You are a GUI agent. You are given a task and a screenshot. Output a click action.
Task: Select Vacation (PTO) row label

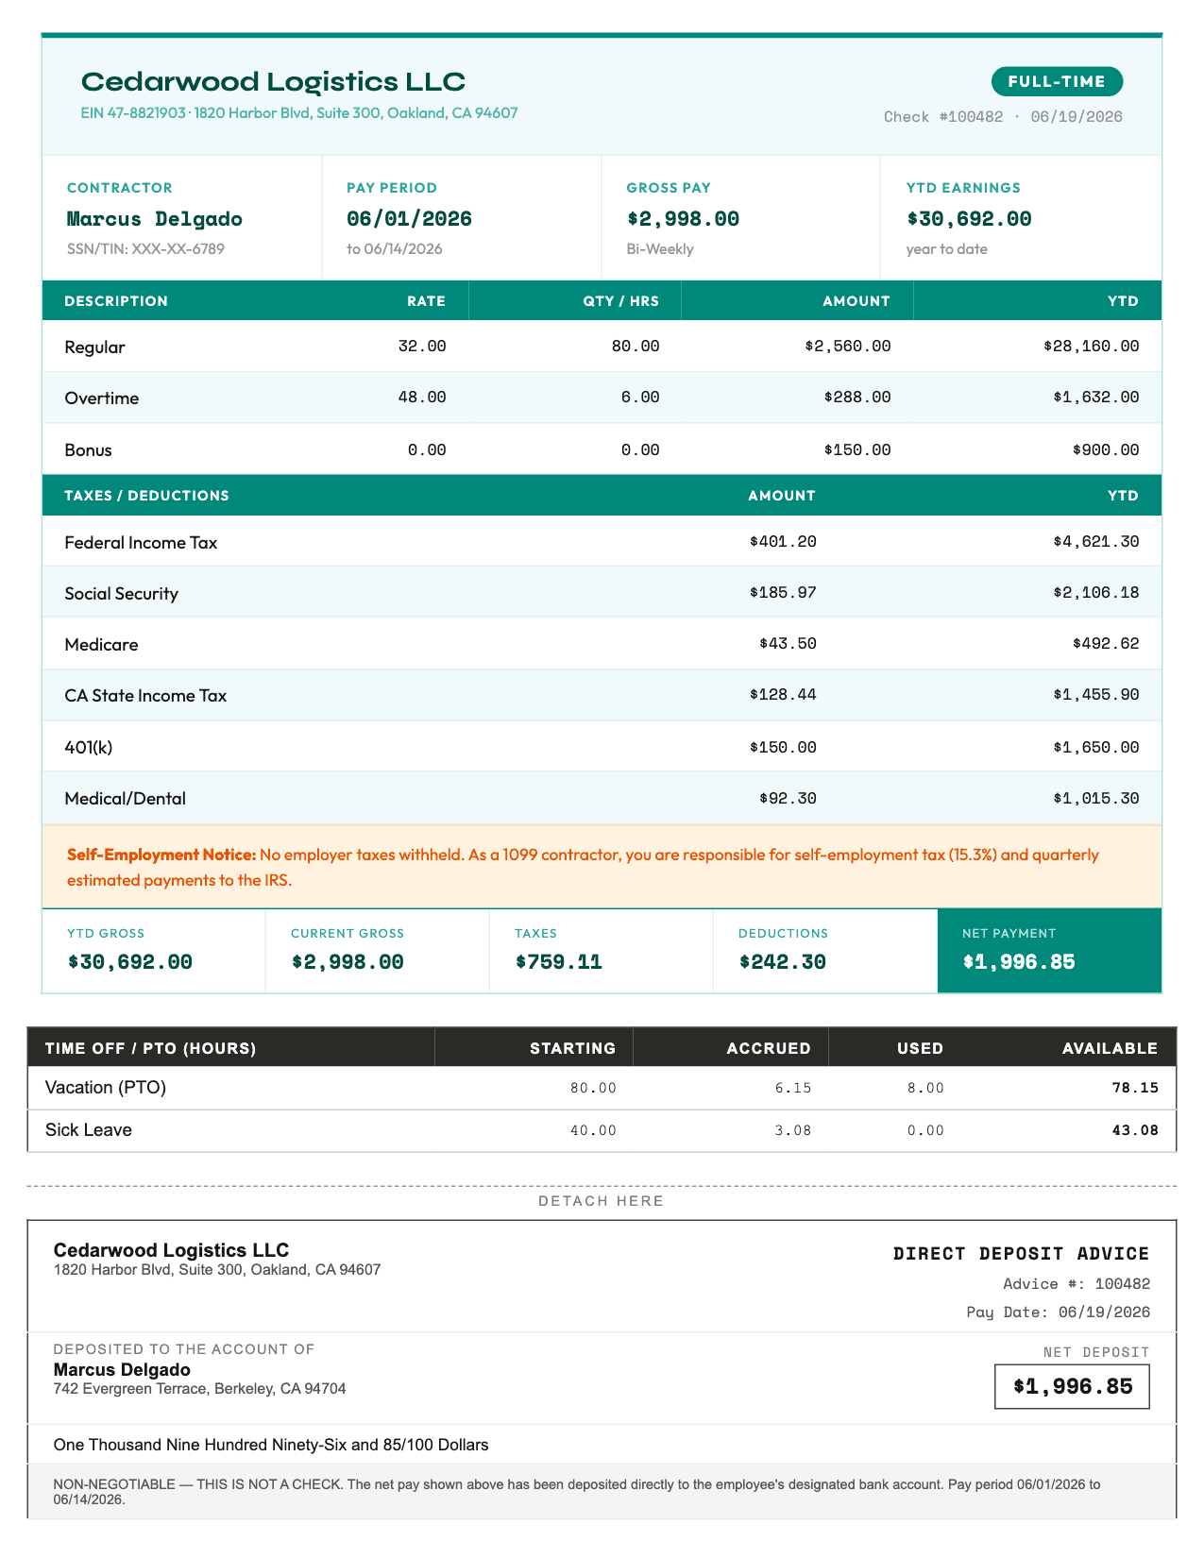(x=106, y=1088)
